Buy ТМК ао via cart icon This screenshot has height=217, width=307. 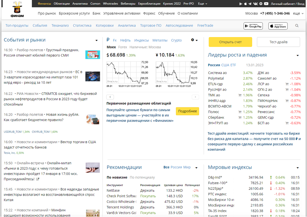point(240,95)
